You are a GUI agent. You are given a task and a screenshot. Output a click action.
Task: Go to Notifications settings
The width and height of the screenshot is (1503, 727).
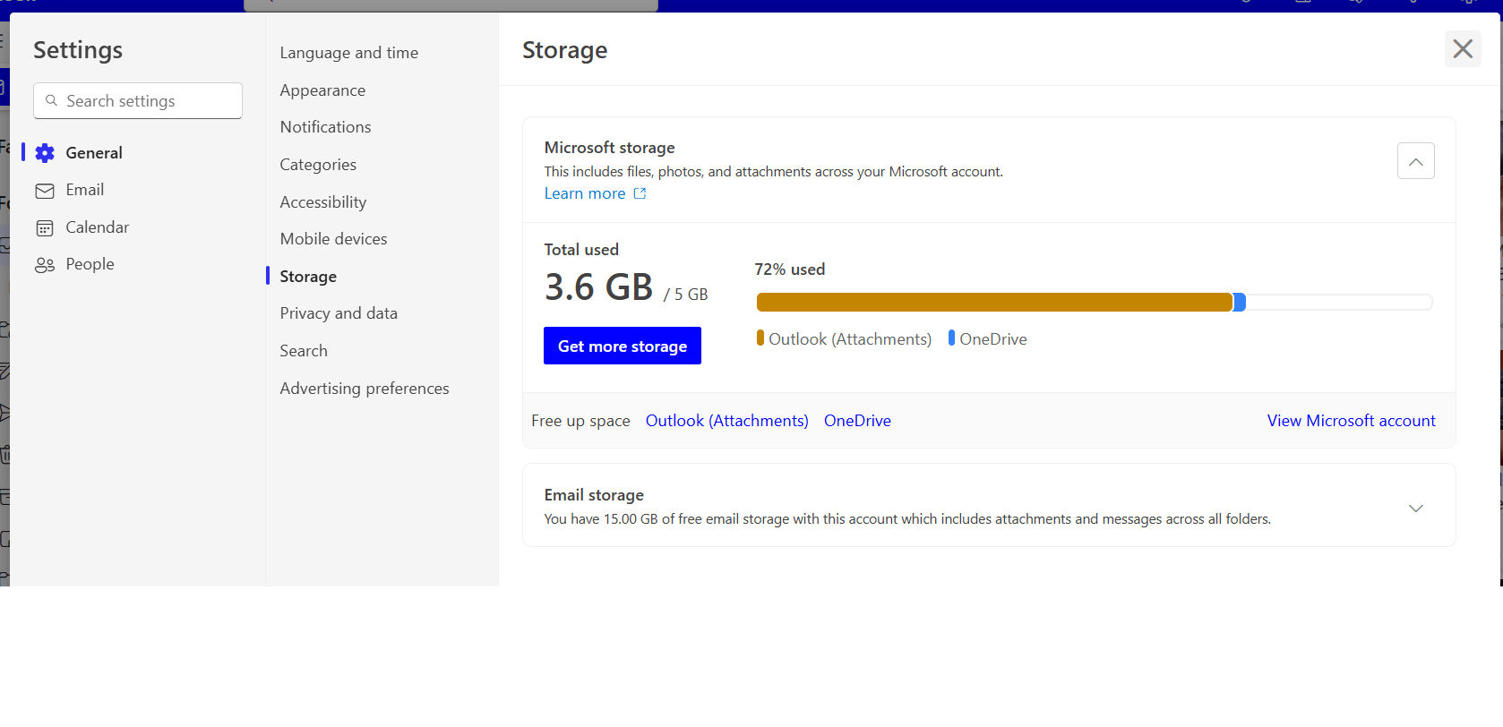pos(325,127)
